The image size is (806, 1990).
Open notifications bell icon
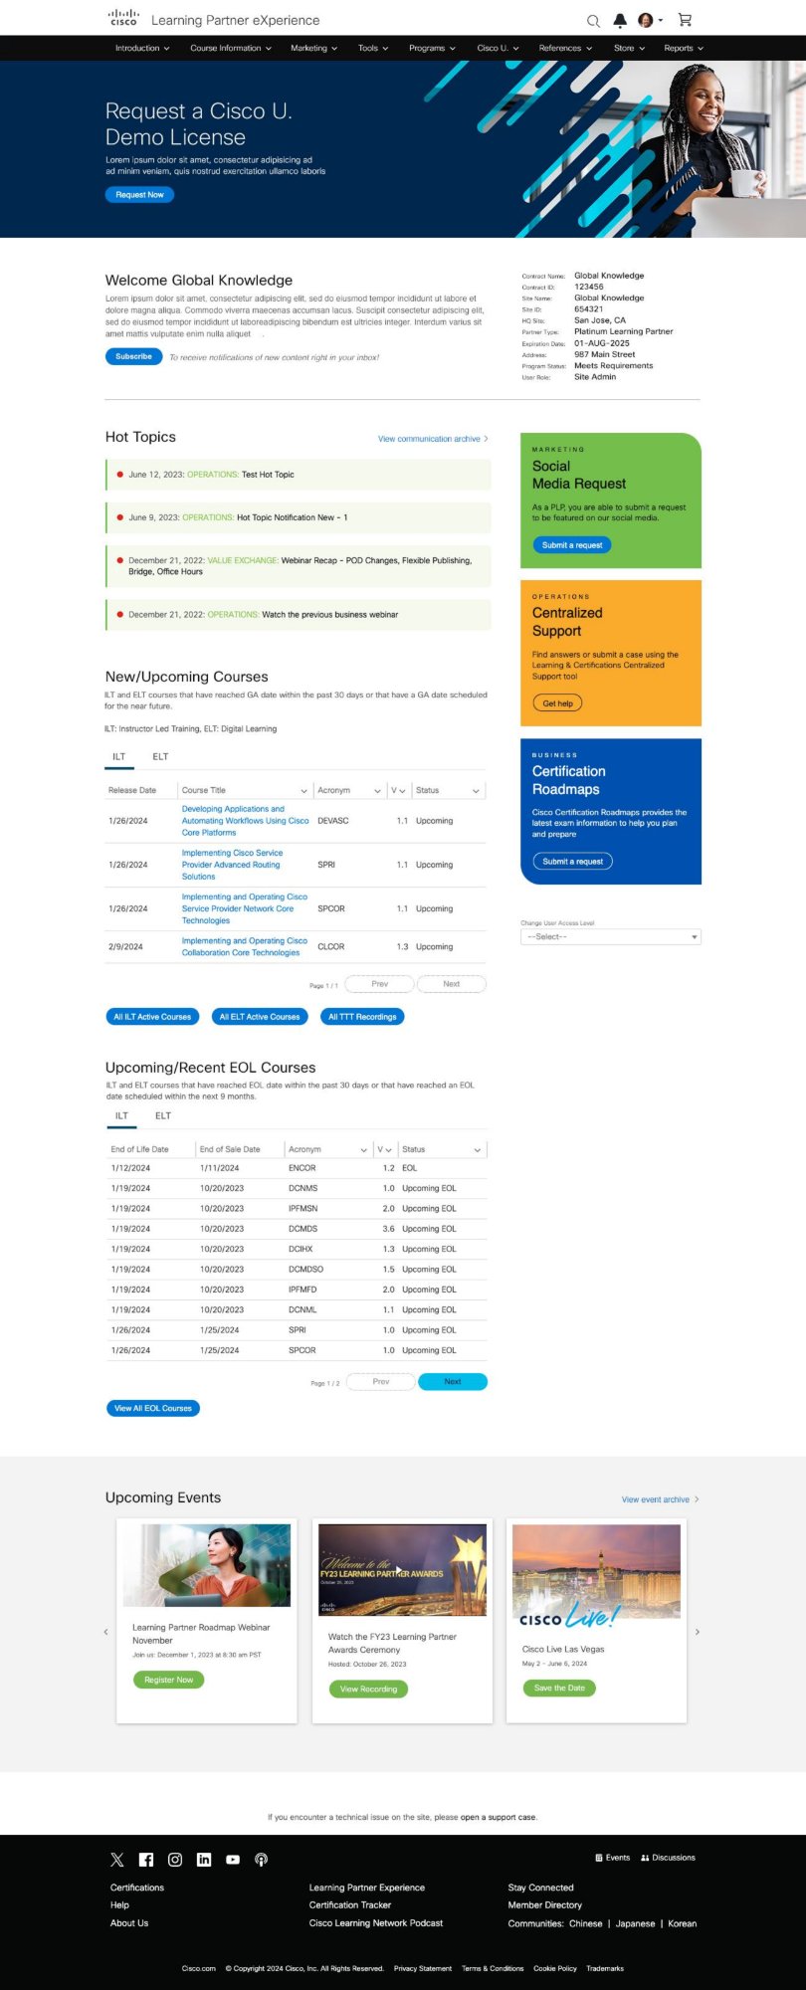(620, 21)
